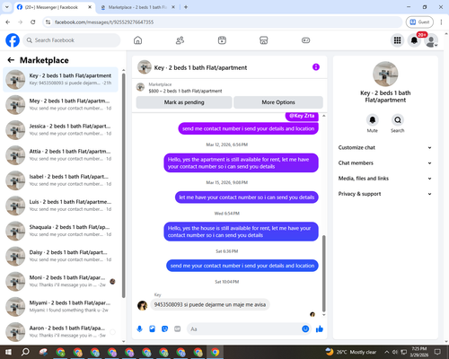Expand the Customize chat section

coord(385,147)
